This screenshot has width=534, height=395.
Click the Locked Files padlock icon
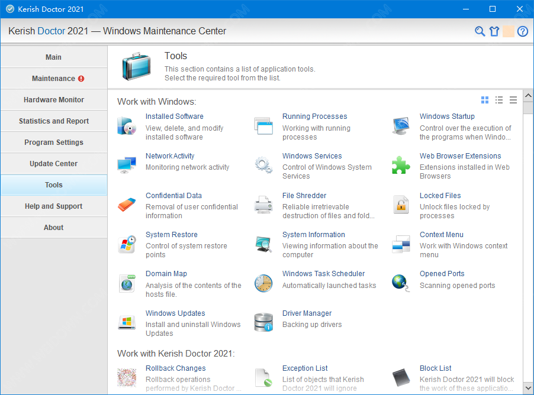pos(401,205)
